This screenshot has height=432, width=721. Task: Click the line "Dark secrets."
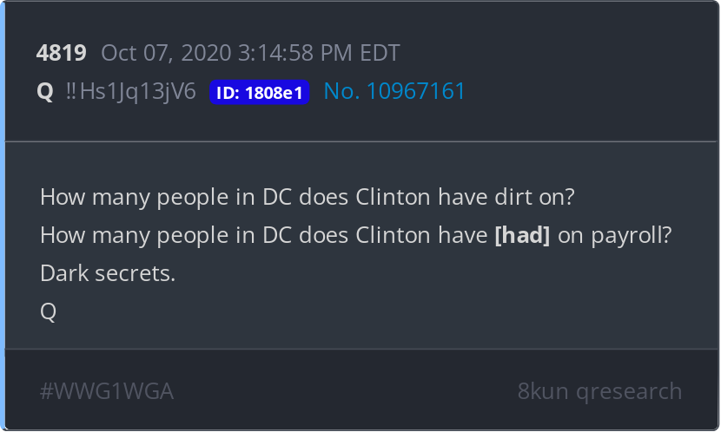(x=108, y=273)
